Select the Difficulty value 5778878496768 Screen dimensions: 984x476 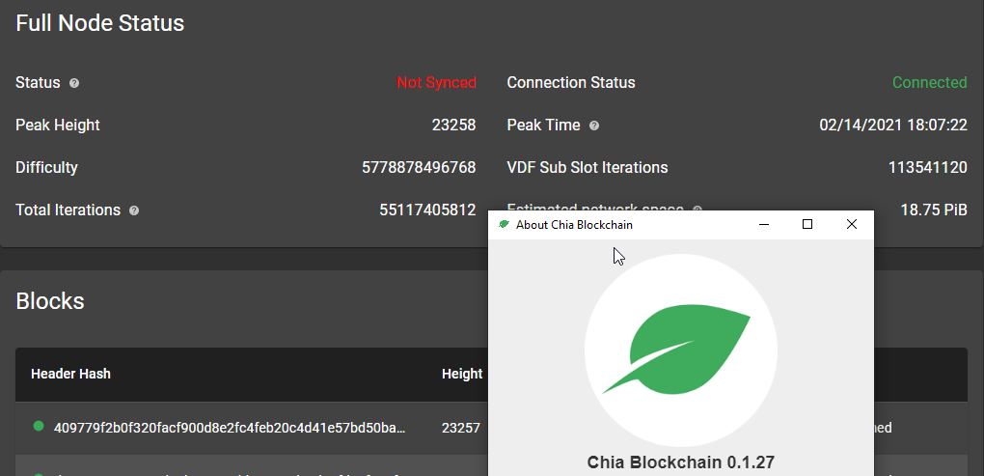(419, 168)
